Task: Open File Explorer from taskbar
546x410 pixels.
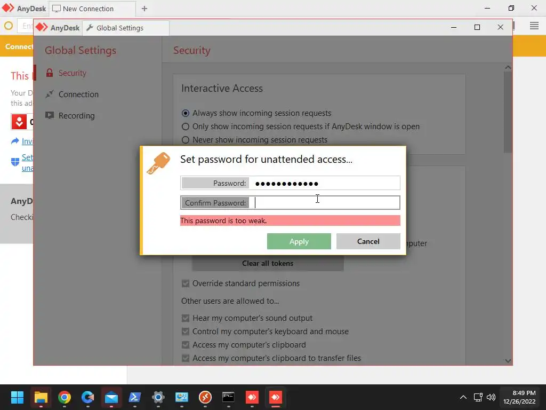Action: tap(41, 397)
